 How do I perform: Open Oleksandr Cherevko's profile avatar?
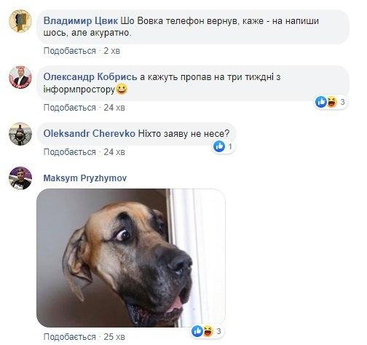click(x=20, y=134)
